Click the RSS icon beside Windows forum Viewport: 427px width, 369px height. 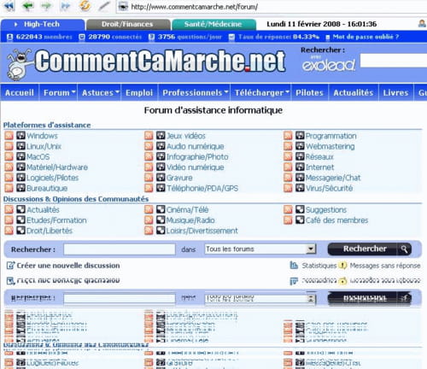click(x=9, y=136)
